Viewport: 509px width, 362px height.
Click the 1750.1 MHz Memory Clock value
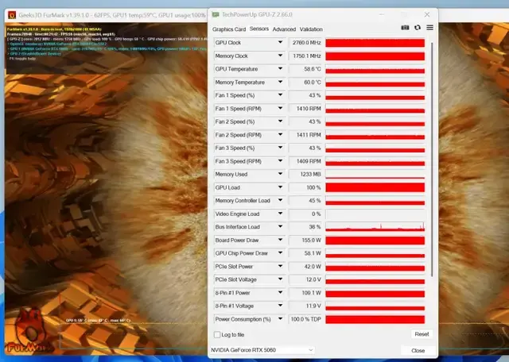(305, 56)
